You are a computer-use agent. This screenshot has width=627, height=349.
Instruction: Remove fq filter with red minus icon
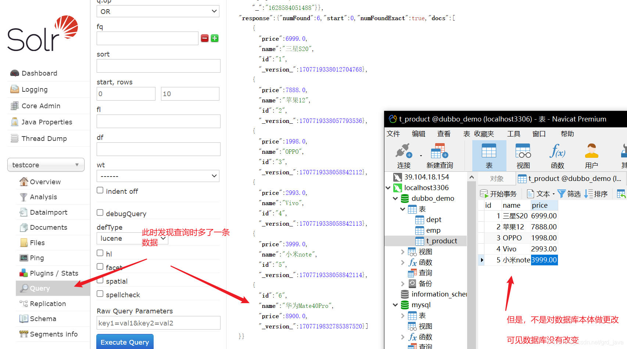(205, 38)
